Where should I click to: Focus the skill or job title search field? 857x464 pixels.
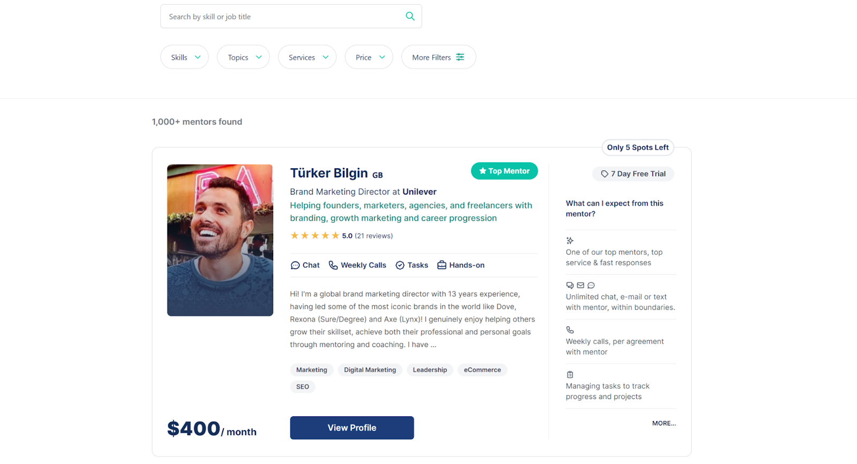pyautogui.click(x=284, y=17)
